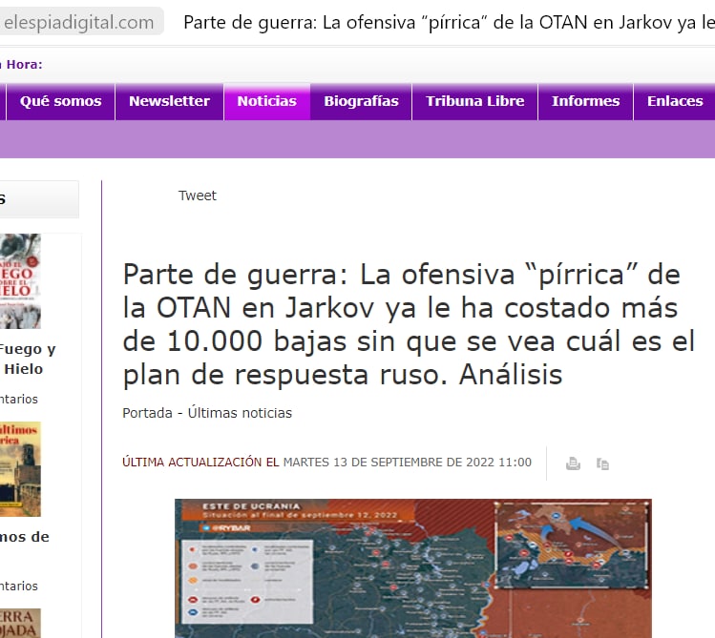The image size is (715, 638).
Task: Open the Enlaces menu item
Action: coord(675,101)
